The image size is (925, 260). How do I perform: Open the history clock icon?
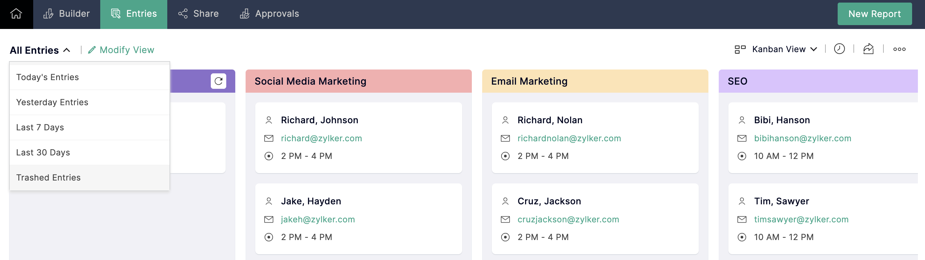tap(839, 49)
